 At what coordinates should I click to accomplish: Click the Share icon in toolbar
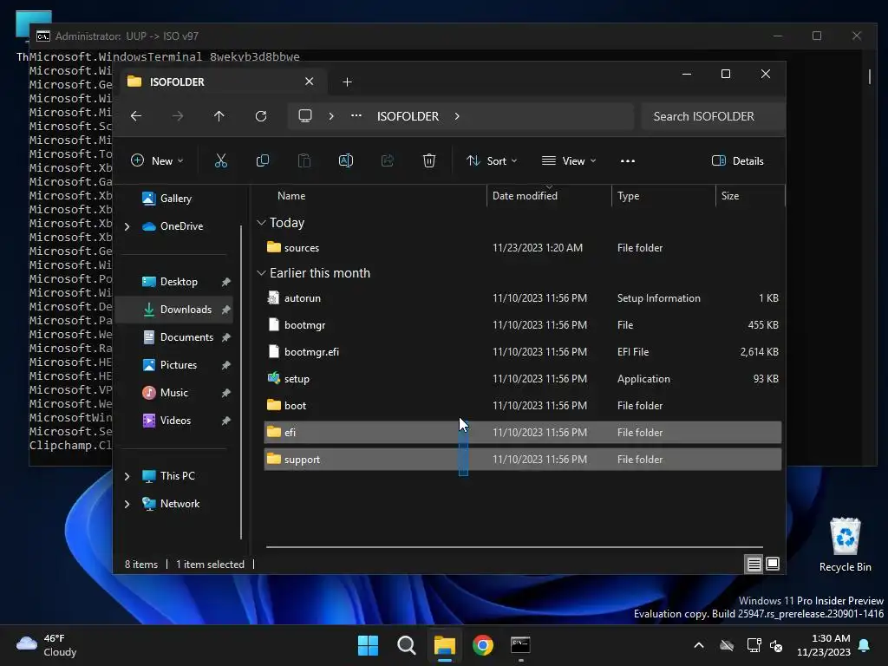point(388,160)
